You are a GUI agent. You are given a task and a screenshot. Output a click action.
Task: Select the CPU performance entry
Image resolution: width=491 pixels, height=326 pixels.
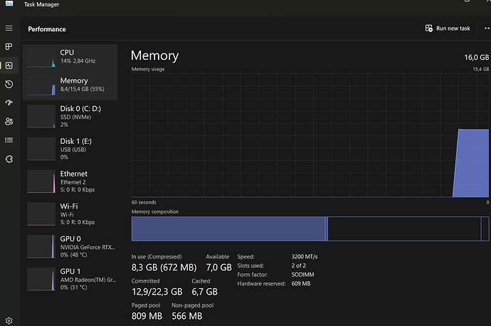tap(70, 57)
